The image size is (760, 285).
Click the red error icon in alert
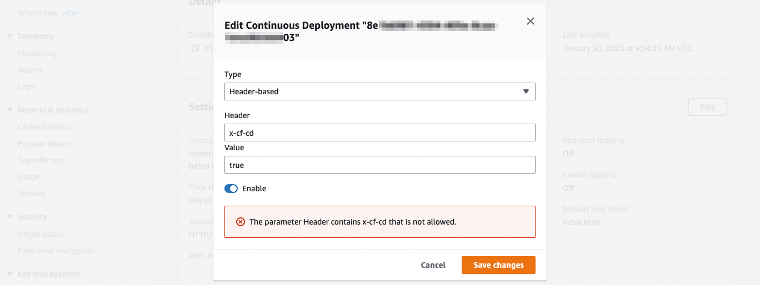(x=241, y=222)
